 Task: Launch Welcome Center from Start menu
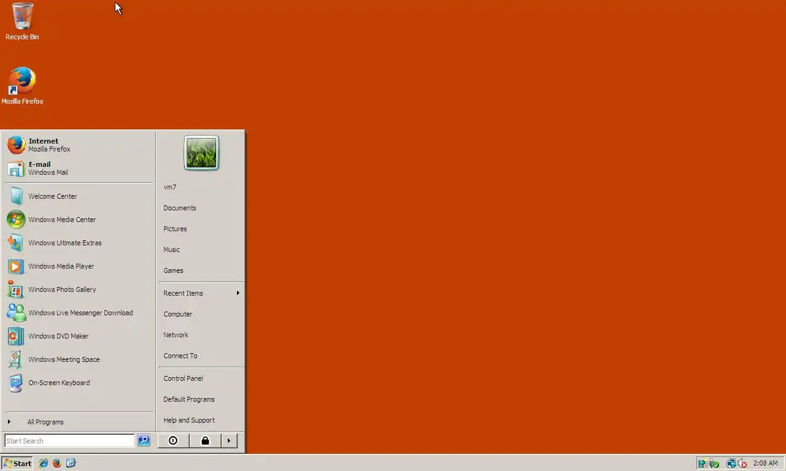tap(79, 196)
